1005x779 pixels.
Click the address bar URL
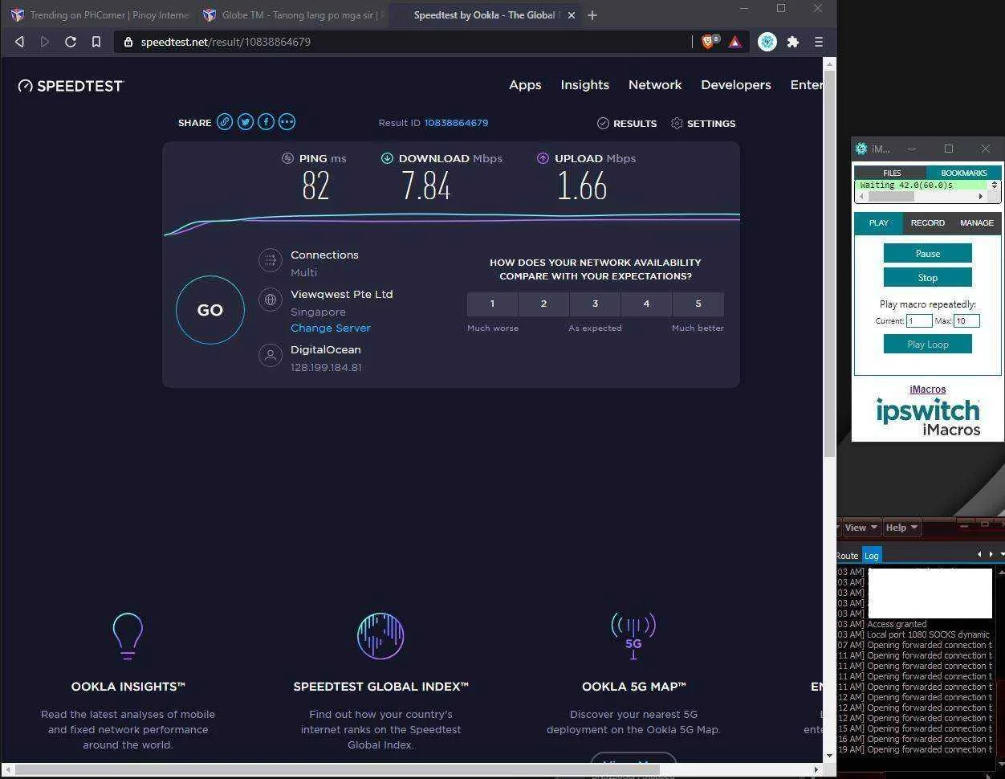click(226, 42)
